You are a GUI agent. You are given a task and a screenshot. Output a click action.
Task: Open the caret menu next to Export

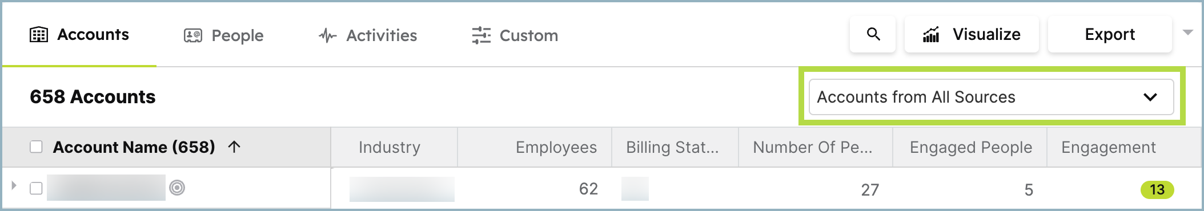click(x=1188, y=33)
